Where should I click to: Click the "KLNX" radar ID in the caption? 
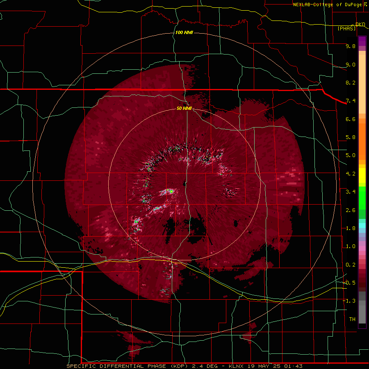pyautogui.click(x=236, y=366)
